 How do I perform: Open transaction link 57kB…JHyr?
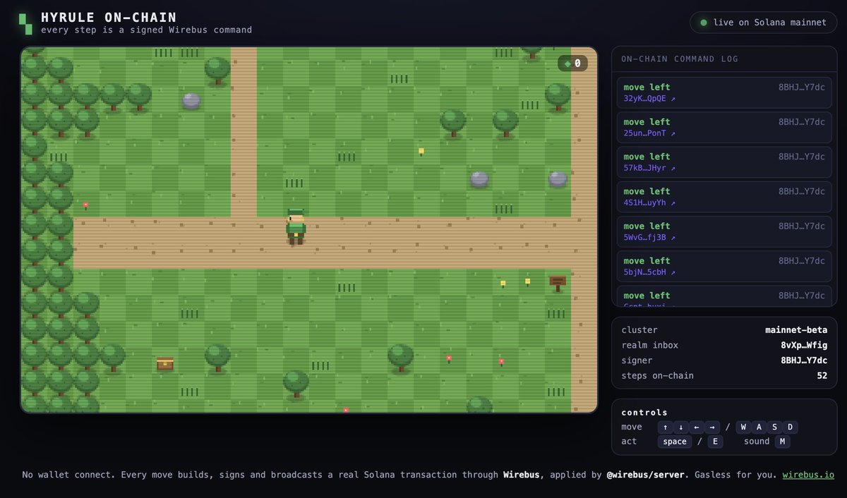coord(649,168)
